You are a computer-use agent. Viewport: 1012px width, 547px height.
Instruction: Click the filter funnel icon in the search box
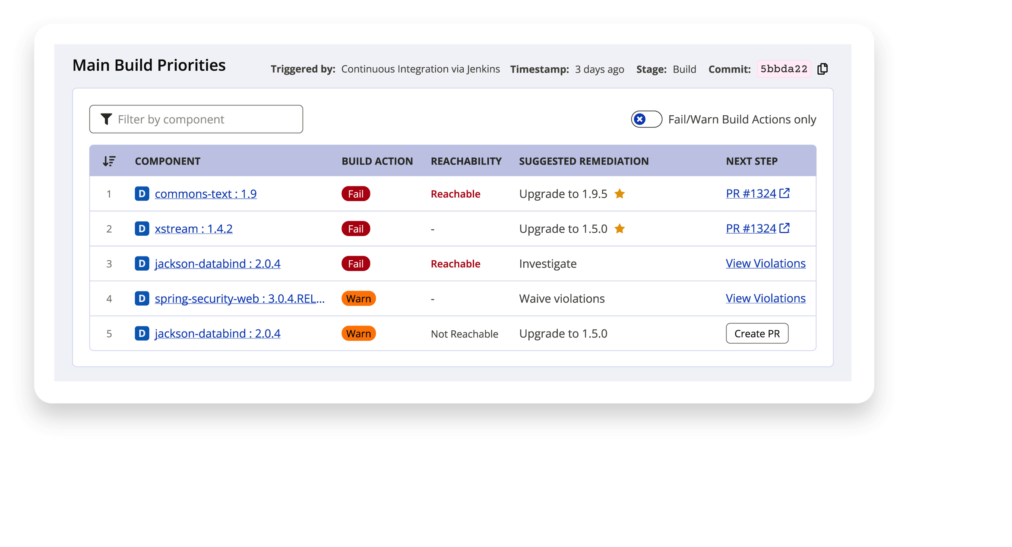pos(107,119)
